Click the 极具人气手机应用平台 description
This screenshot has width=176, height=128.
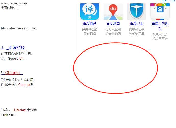pyautogui.click(x=160, y=36)
